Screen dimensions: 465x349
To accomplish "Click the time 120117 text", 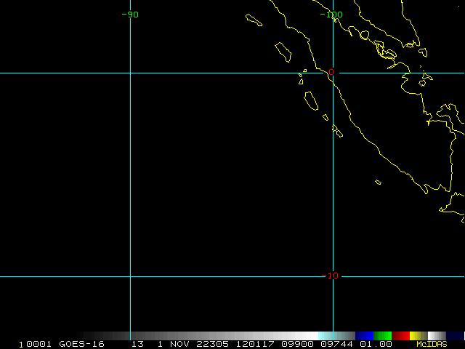I will click(255, 344).
